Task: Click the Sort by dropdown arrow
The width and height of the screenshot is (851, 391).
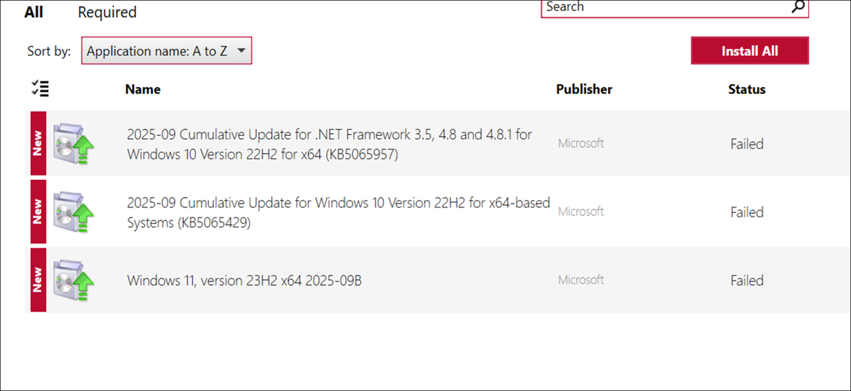Action: 242,51
